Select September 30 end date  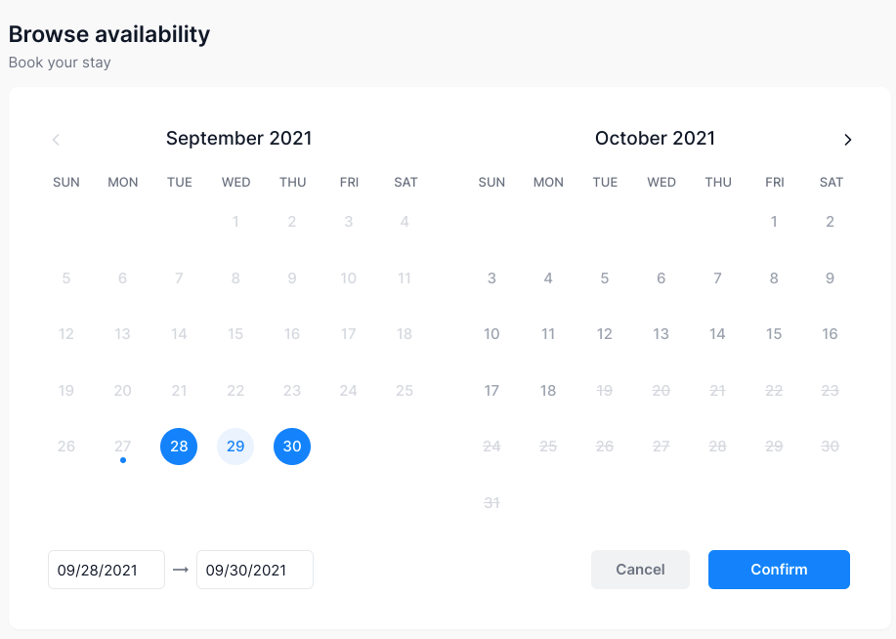(292, 447)
